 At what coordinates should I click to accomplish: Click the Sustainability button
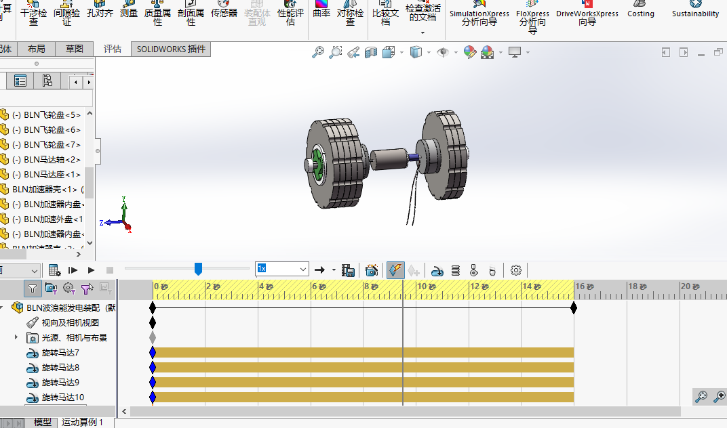[696, 10]
